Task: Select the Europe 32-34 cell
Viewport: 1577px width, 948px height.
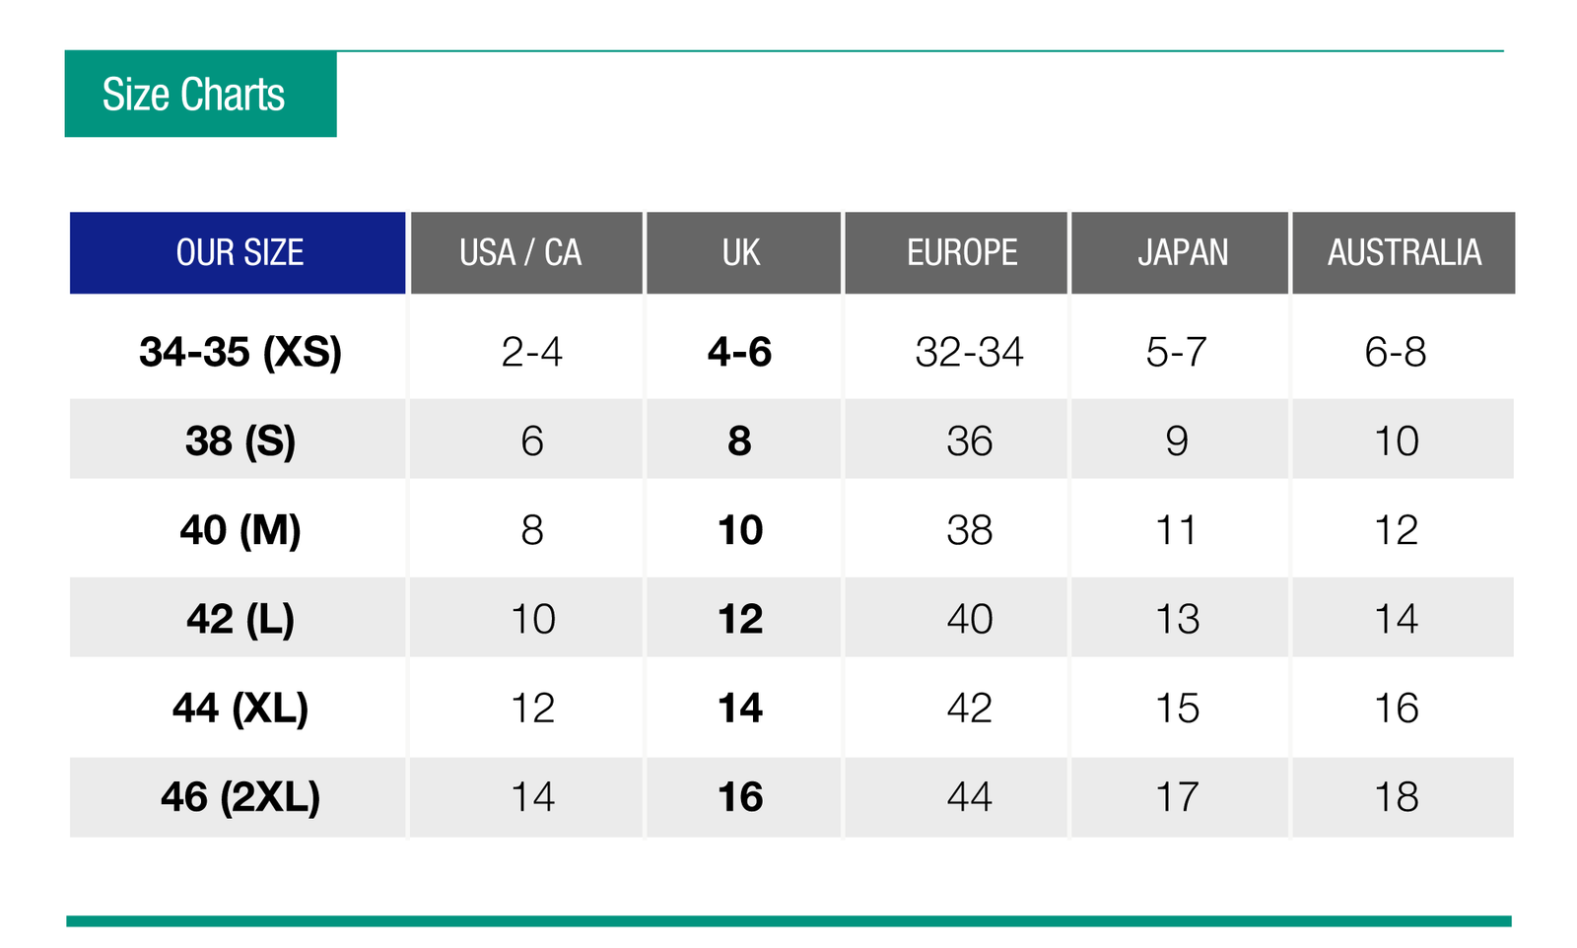Action: [970, 352]
